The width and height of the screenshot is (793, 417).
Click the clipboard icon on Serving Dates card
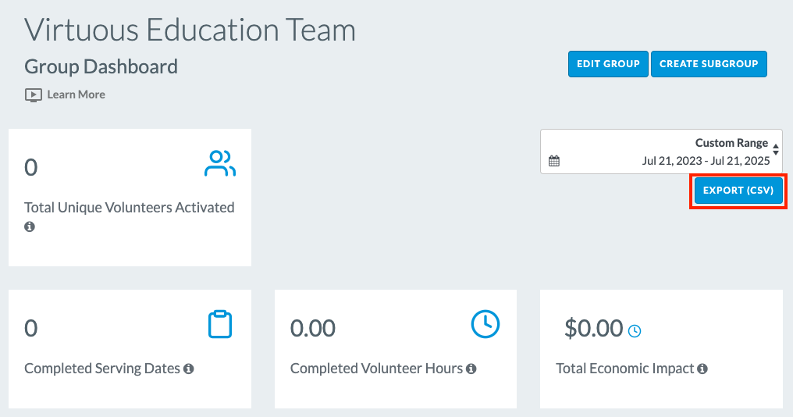(x=220, y=324)
